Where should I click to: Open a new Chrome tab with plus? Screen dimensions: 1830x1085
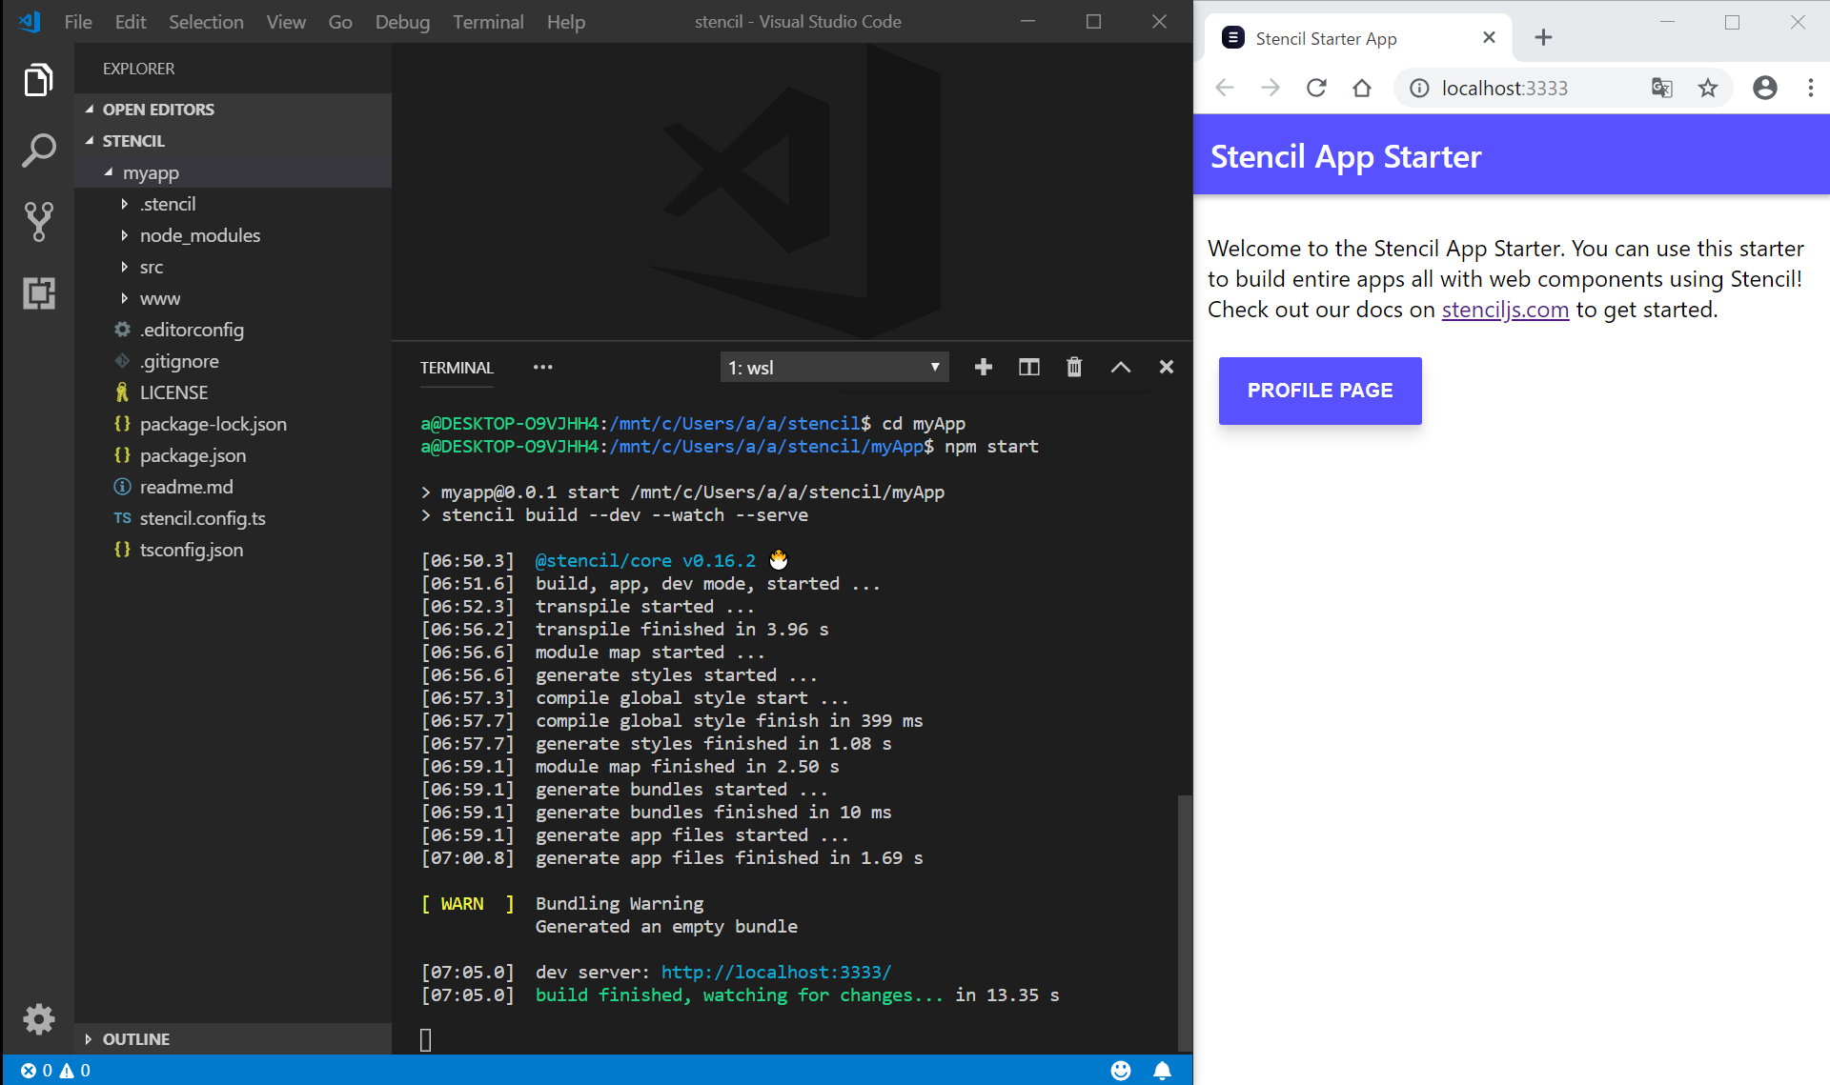pos(1543,37)
